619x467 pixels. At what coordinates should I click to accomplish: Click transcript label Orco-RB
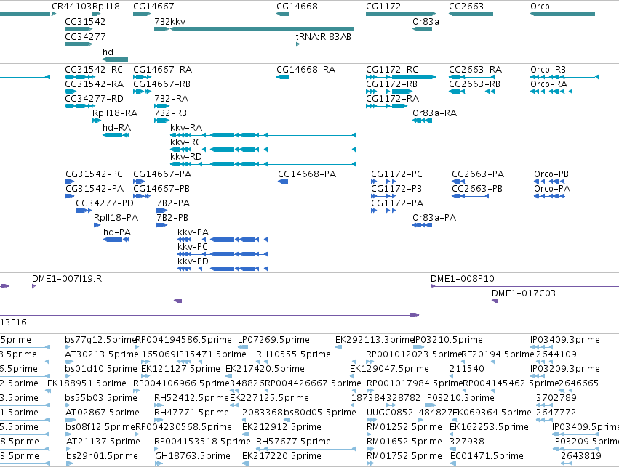pyautogui.click(x=548, y=70)
